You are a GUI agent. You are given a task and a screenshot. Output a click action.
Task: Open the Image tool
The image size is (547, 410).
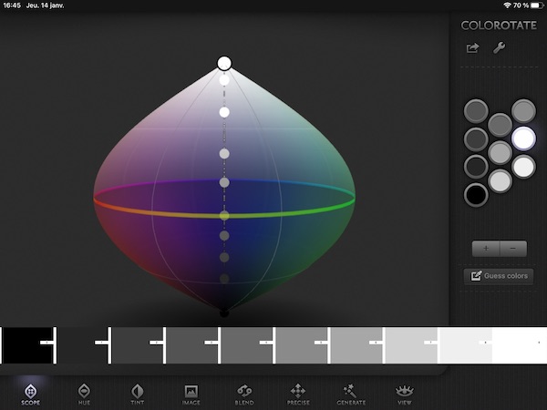click(191, 393)
